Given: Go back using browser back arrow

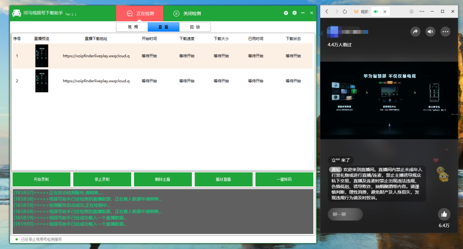Looking at the screenshot, I should pyautogui.click(x=327, y=12).
